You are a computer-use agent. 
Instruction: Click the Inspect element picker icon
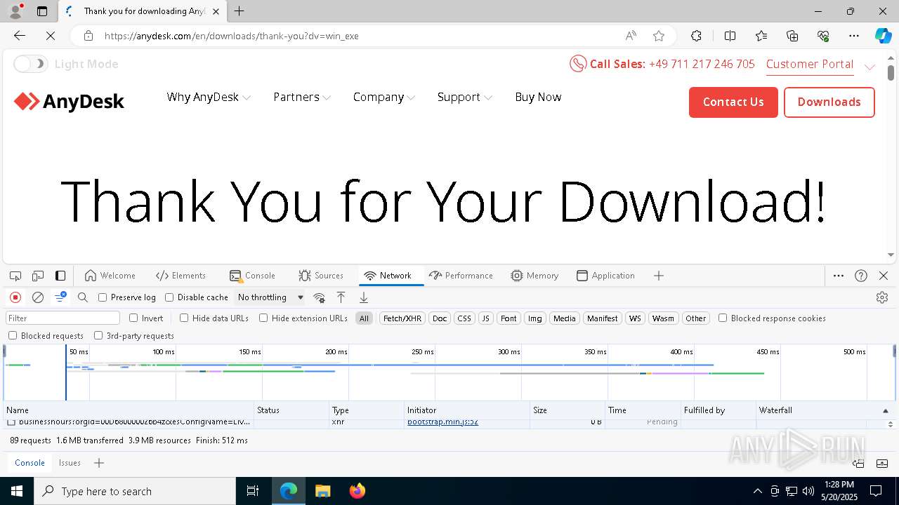point(15,276)
